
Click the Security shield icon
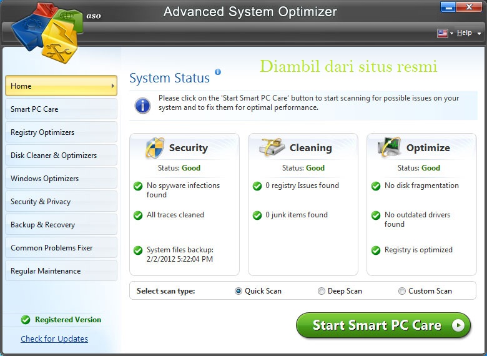click(x=155, y=148)
